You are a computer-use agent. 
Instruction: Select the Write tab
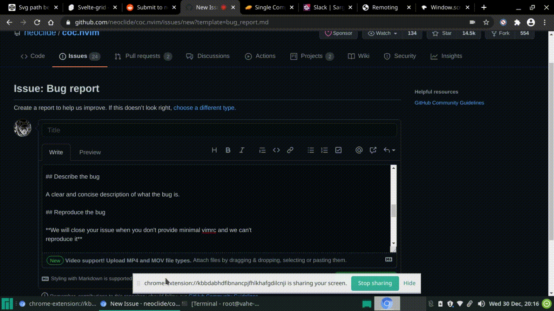[56, 152]
